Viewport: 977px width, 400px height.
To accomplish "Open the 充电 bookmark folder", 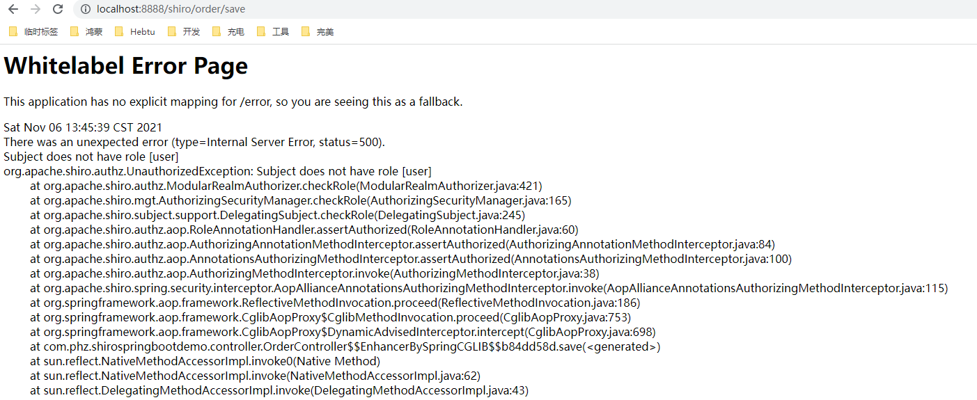I will coord(228,32).
